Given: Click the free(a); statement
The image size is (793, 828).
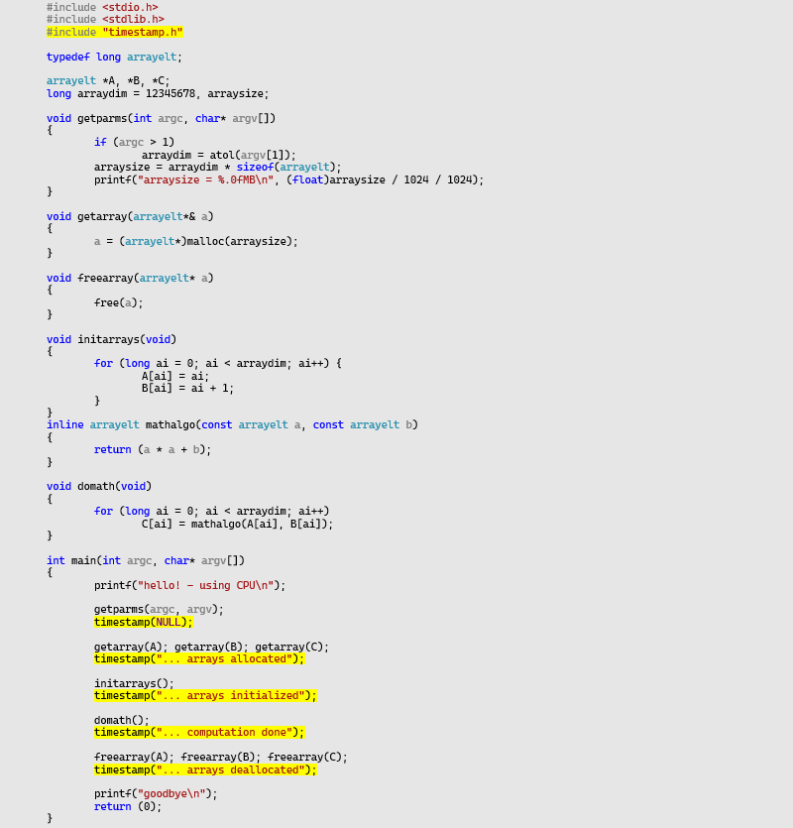Looking at the screenshot, I should (118, 302).
